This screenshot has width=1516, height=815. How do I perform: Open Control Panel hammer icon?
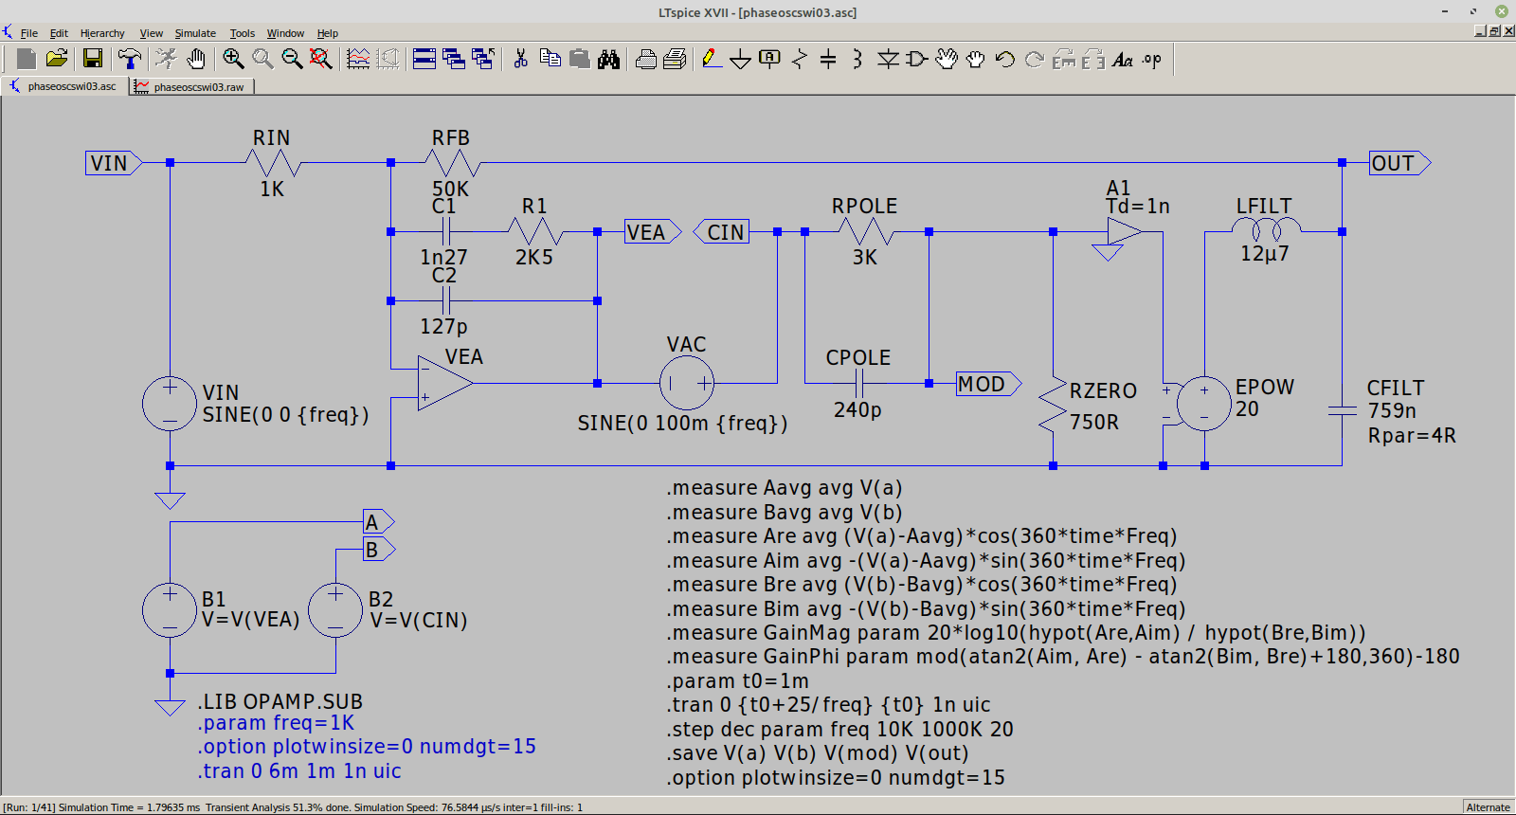130,59
